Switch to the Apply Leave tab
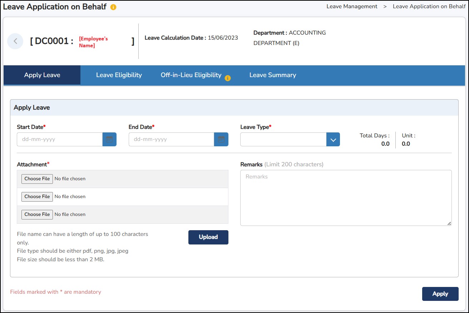Screen dimensions: 469x313 42,75
